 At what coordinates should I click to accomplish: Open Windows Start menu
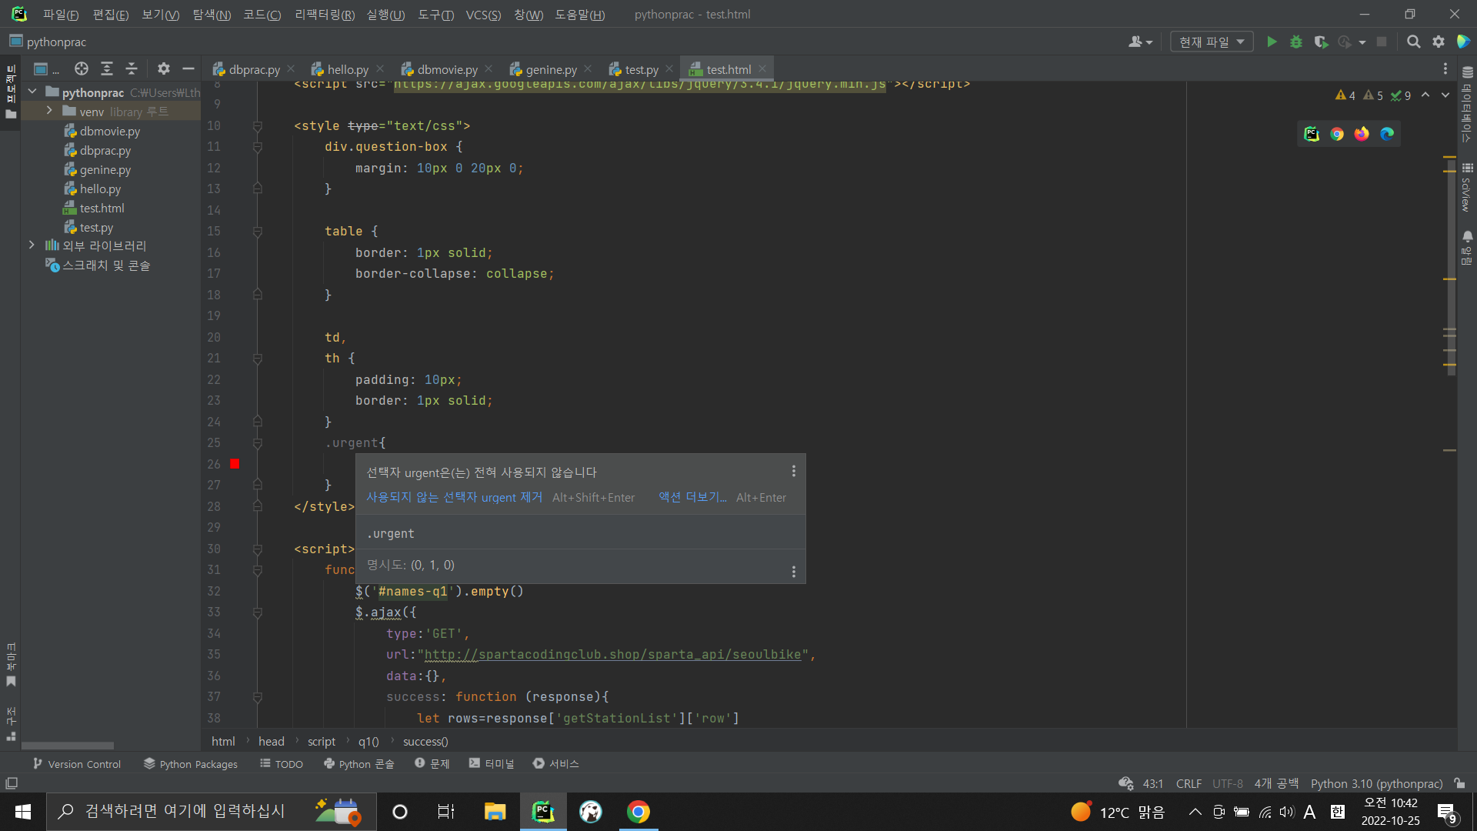tap(23, 812)
